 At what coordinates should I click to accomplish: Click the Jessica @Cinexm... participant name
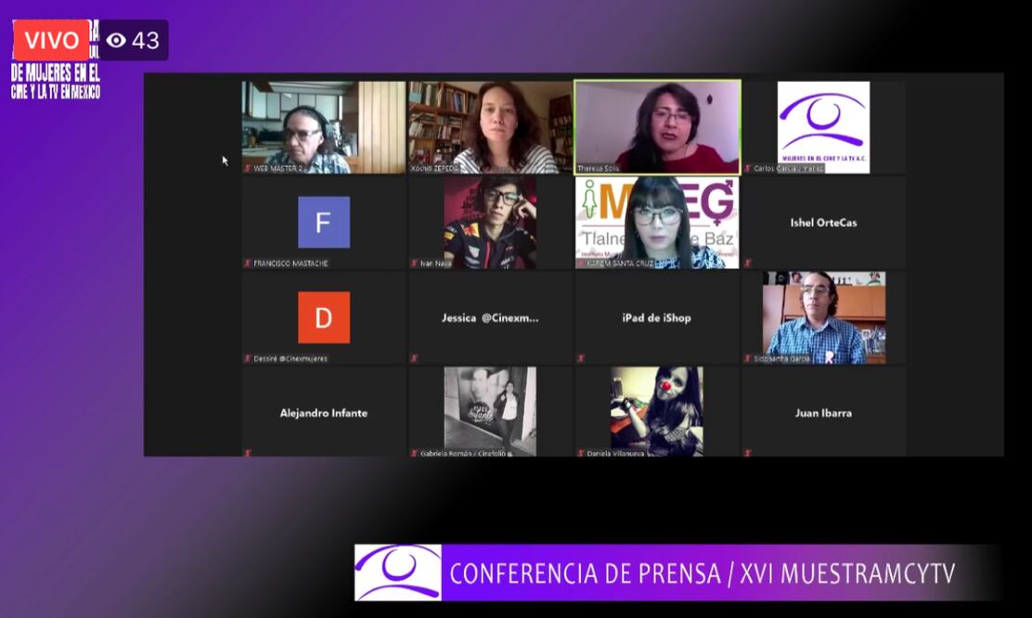[489, 317]
